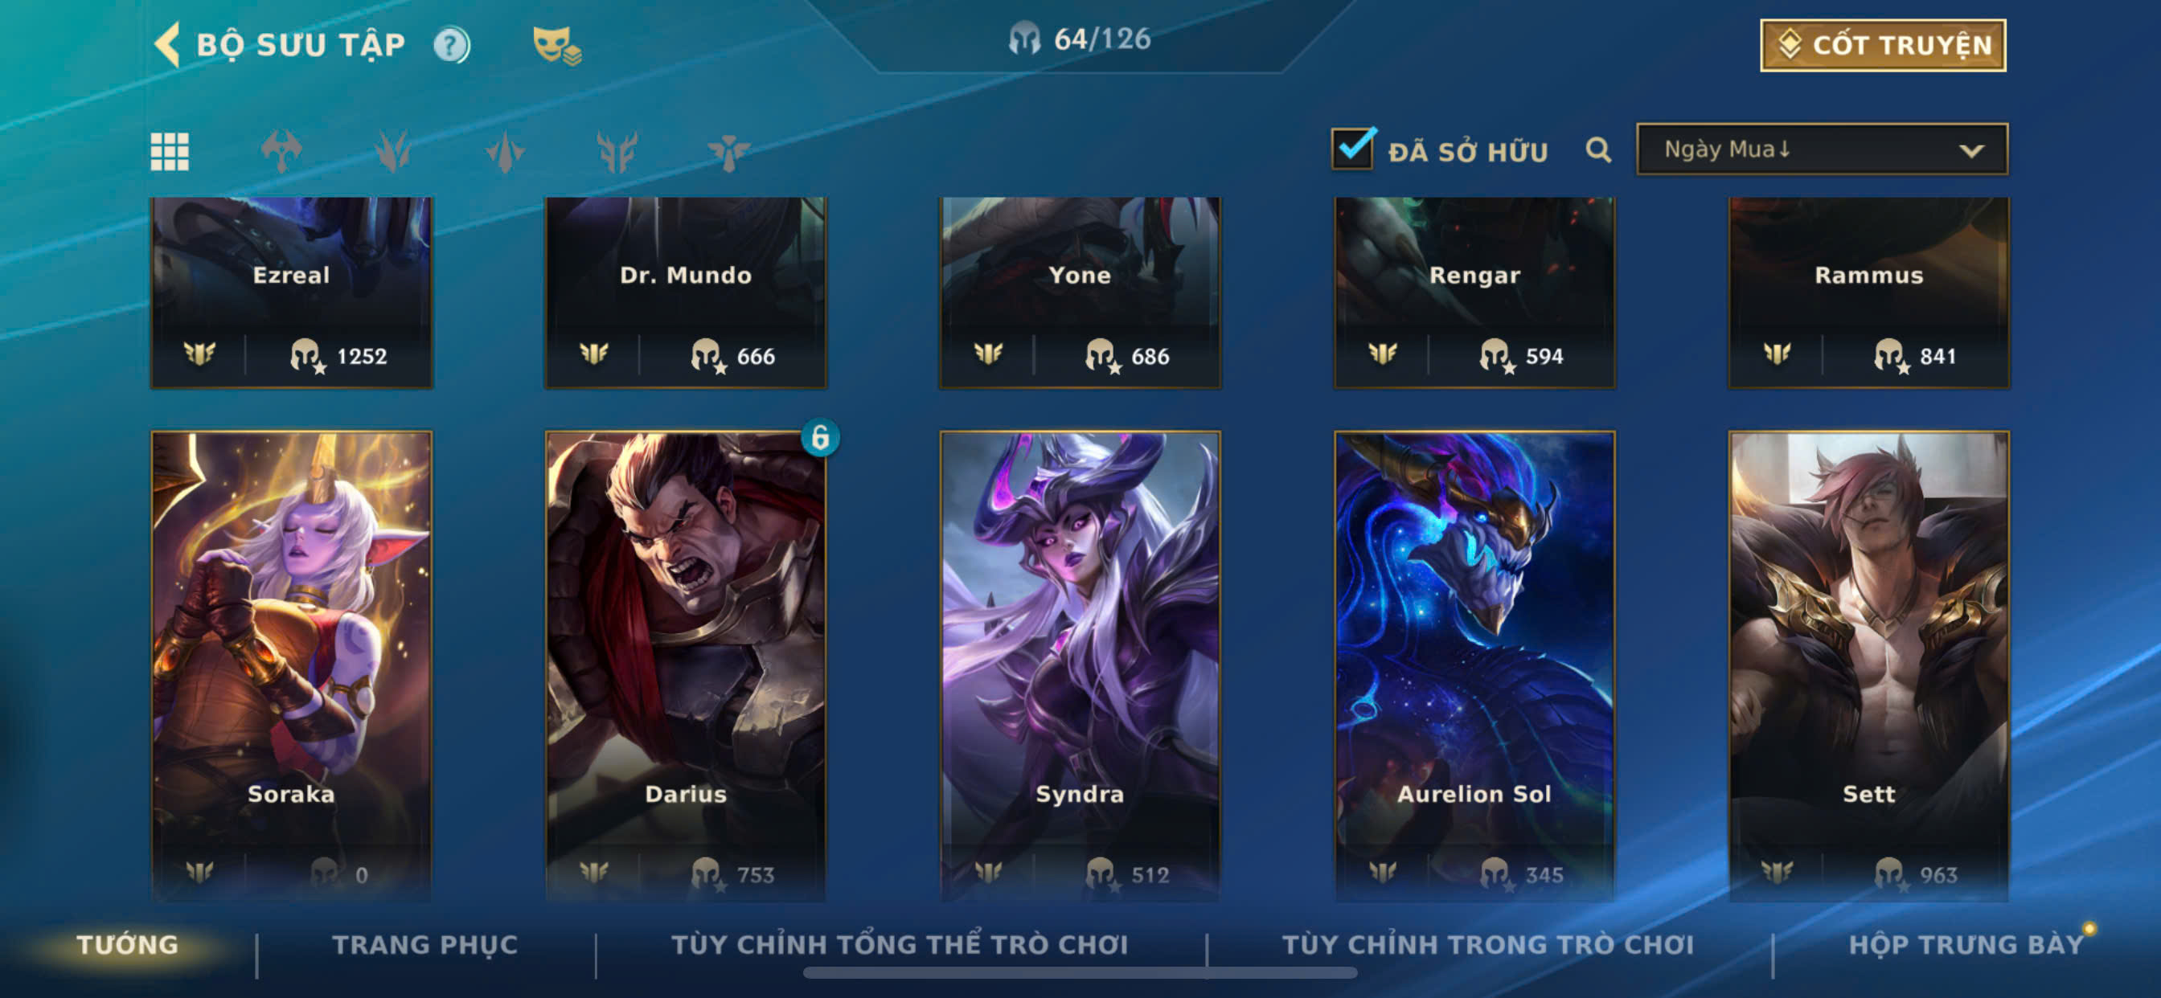Image resolution: width=2161 pixels, height=998 pixels.
Task: Filter champions by the last role icon
Action: (x=728, y=152)
